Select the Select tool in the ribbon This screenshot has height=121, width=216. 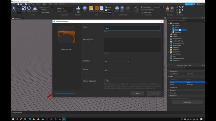click(x=14, y=9)
